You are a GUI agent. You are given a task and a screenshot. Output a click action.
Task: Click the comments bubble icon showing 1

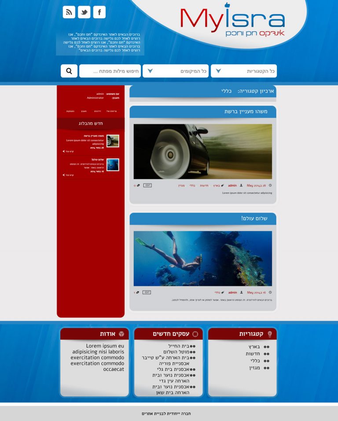138,292
